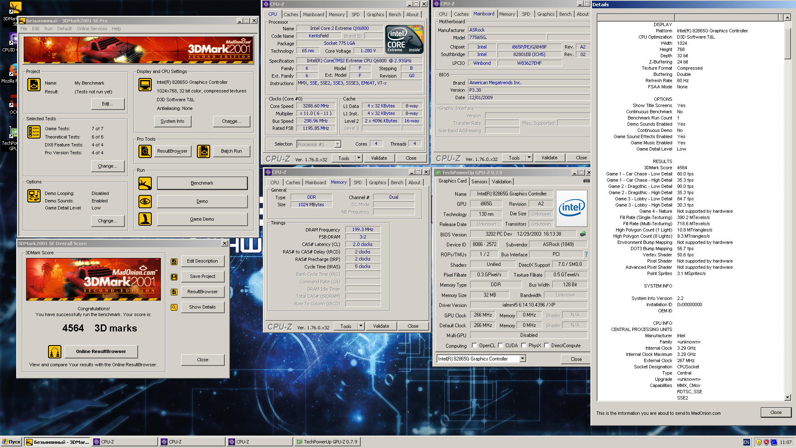This screenshot has height=448, width=796.
Task: Click the Options sound and looping icon
Action: tap(34, 196)
